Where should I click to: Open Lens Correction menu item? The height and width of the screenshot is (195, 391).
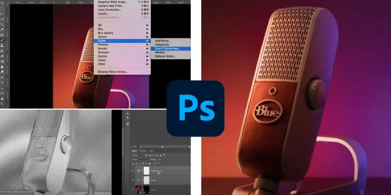pos(122,10)
